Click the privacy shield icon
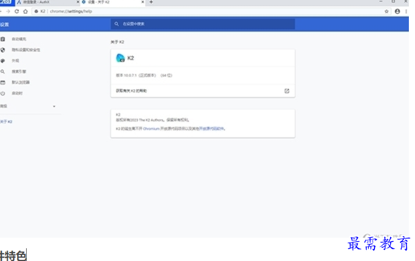This screenshot has width=415, height=261. 3,50
